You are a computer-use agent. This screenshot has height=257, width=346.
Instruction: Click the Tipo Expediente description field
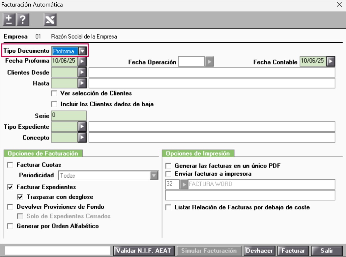(x=212, y=126)
